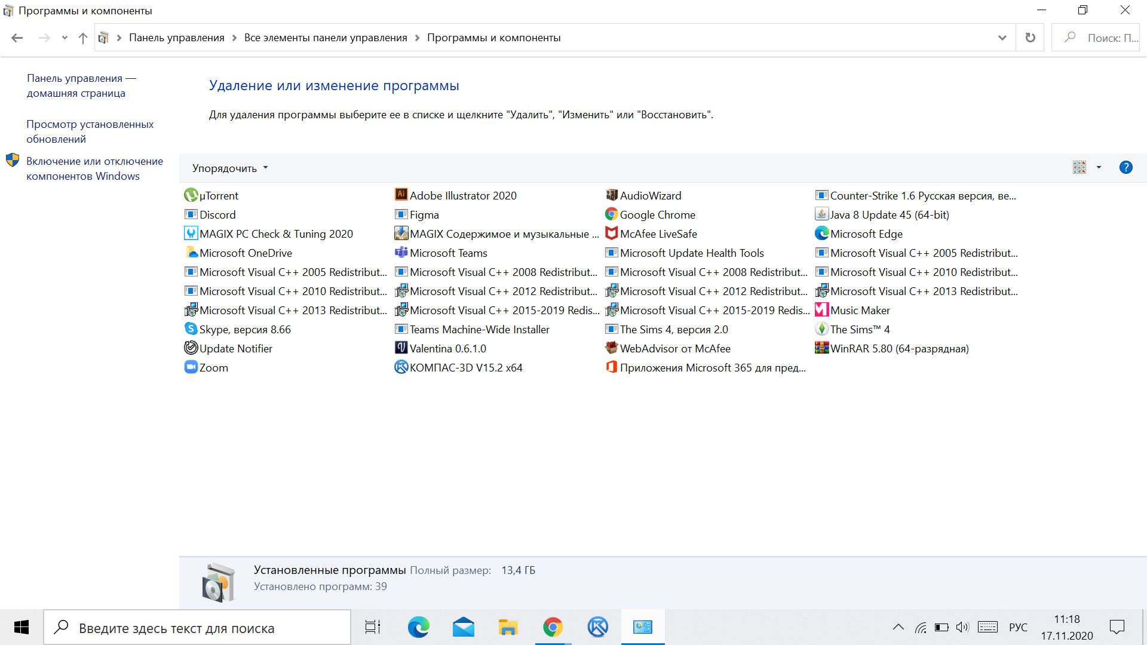Click the КОМПАС-3D V15.2 x64 icon
This screenshot has height=645, width=1147.
coord(401,367)
